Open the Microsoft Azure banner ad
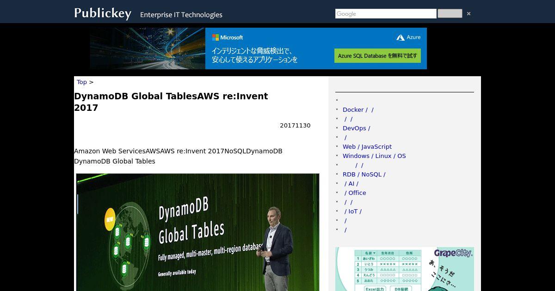Image resolution: width=555 pixels, height=291 pixels. 259,48
